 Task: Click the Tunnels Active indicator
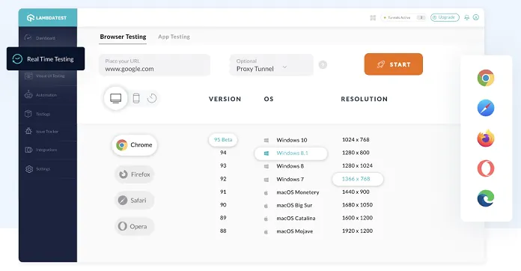coord(403,18)
